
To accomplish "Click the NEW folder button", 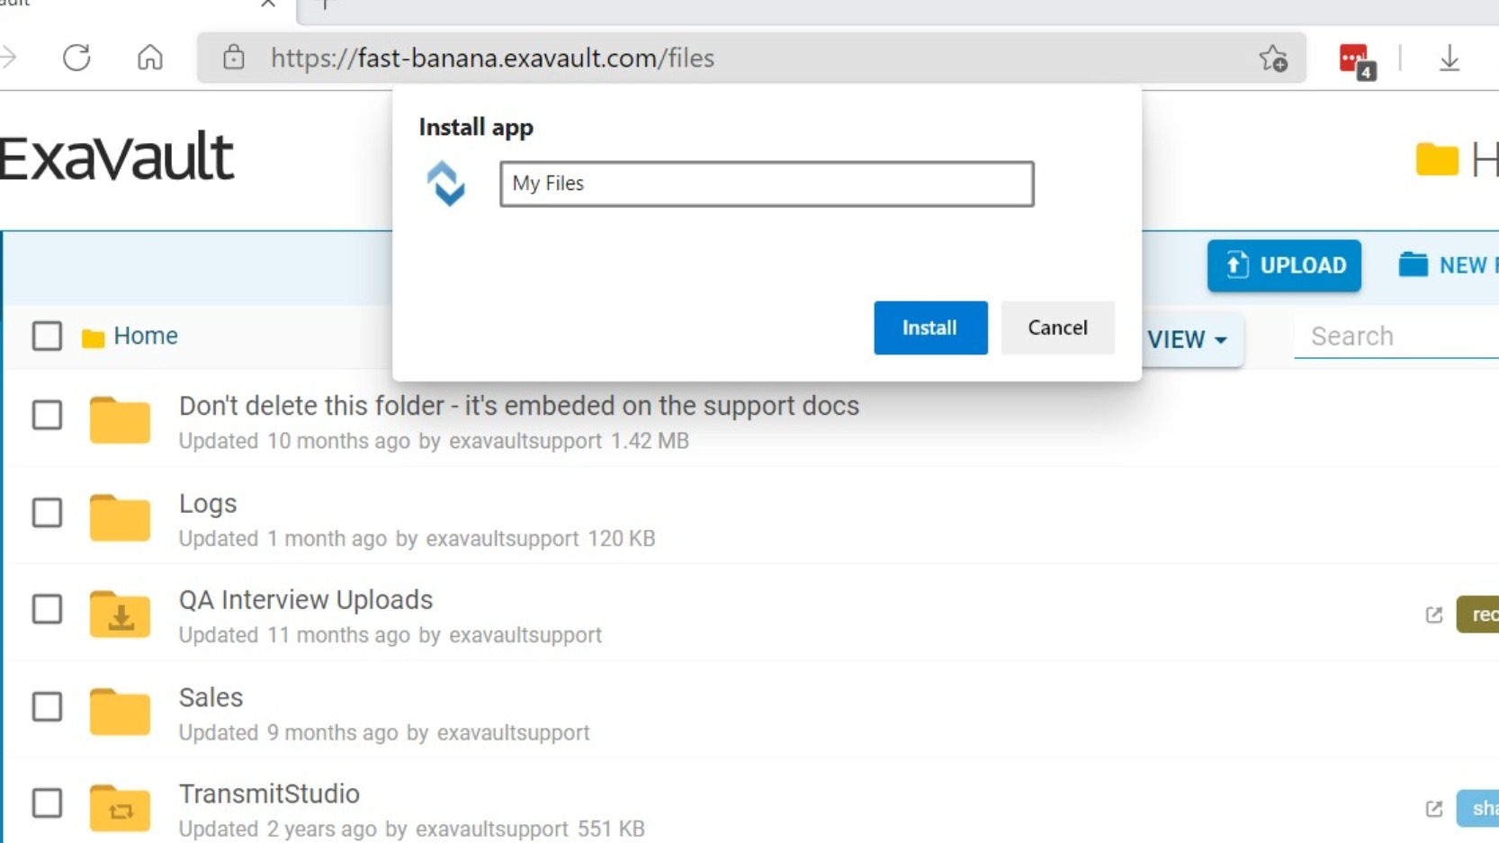I will pos(1449,265).
